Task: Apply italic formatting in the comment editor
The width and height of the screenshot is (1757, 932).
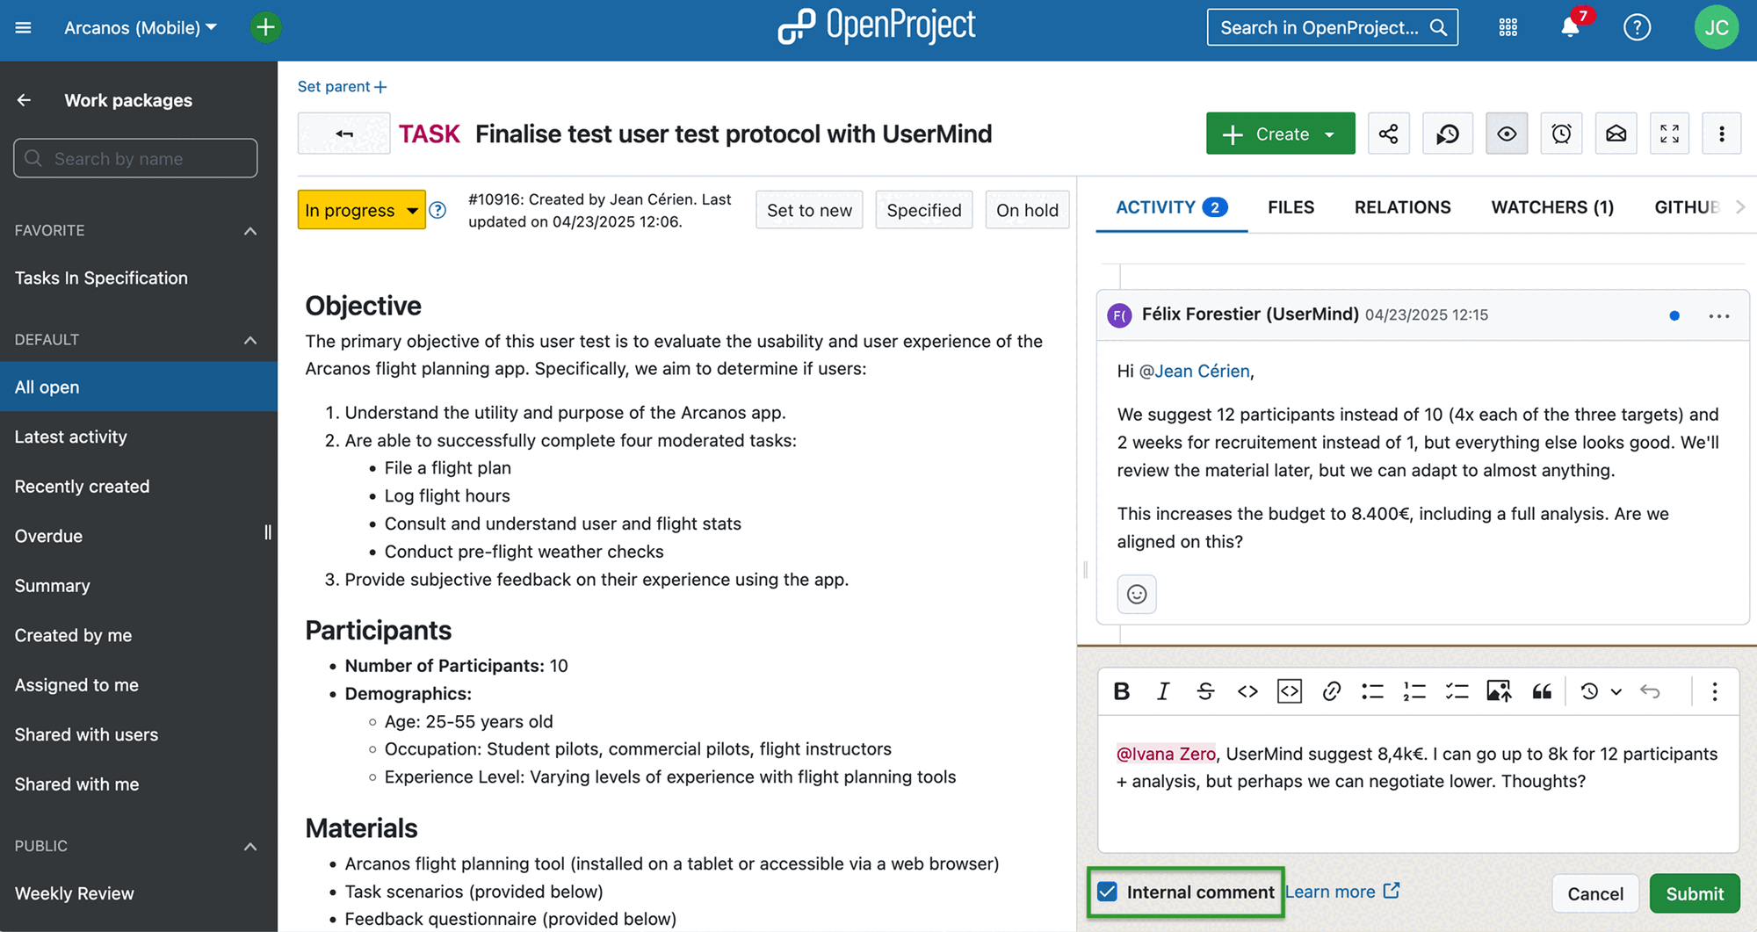Action: coord(1162,691)
